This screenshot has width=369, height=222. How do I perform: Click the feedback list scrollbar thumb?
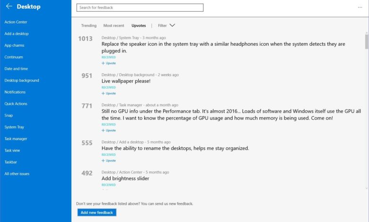coord(367,42)
